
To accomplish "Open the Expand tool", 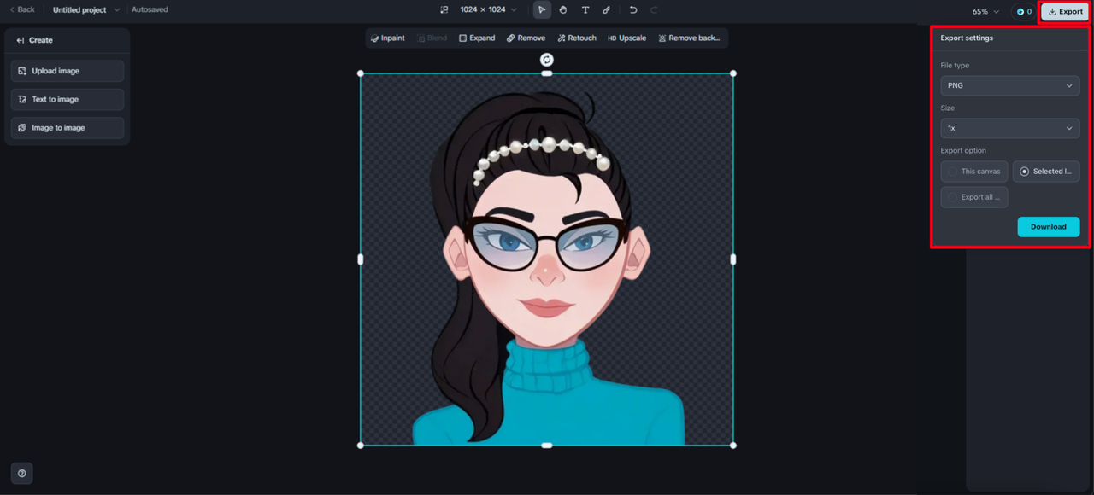I will 477,38.
